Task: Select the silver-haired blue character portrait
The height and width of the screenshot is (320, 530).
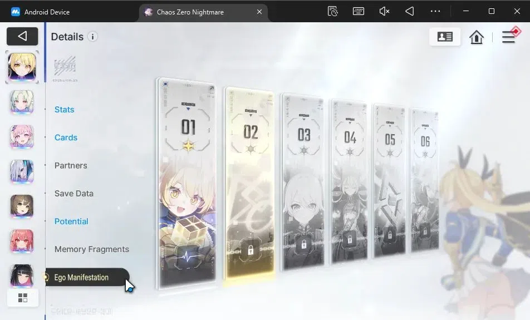Action: point(22,171)
